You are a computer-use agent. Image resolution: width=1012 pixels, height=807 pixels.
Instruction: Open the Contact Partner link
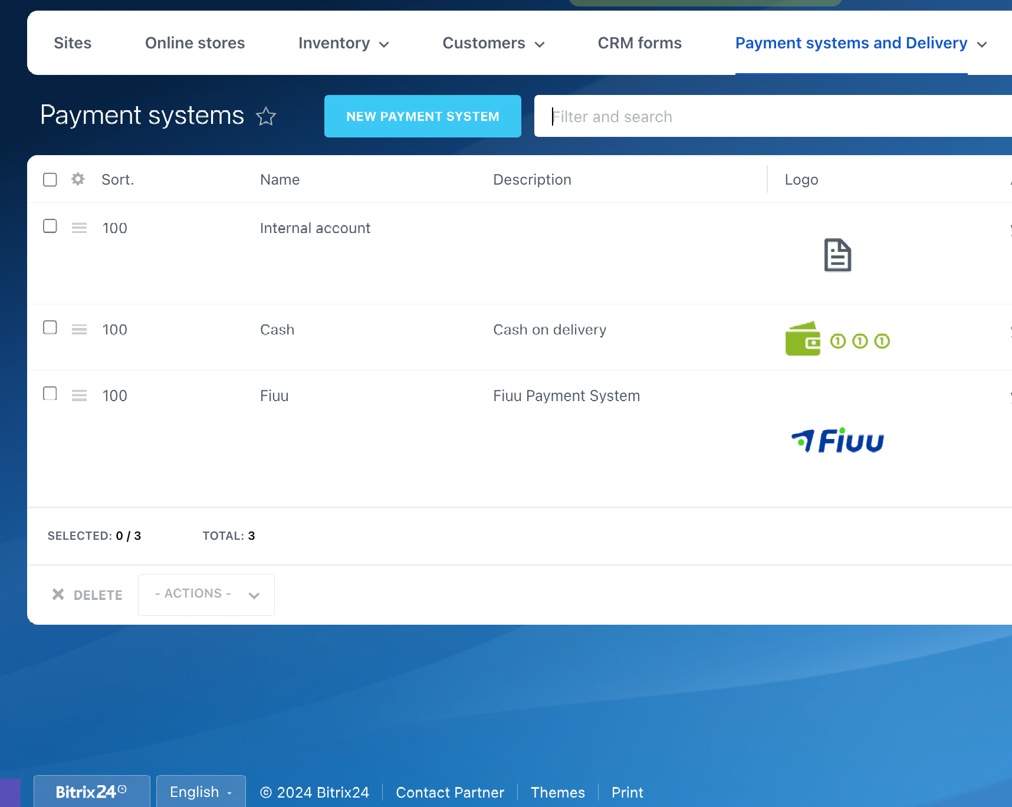point(449,792)
